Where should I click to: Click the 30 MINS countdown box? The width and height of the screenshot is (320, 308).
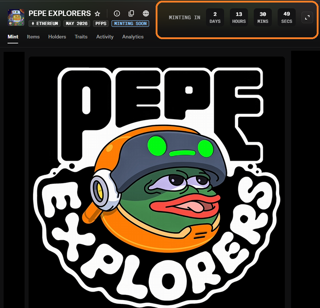(x=263, y=17)
